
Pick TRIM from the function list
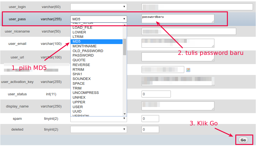(x=77, y=88)
